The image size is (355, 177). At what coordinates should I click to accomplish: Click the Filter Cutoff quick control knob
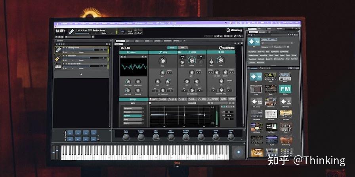tap(156, 137)
